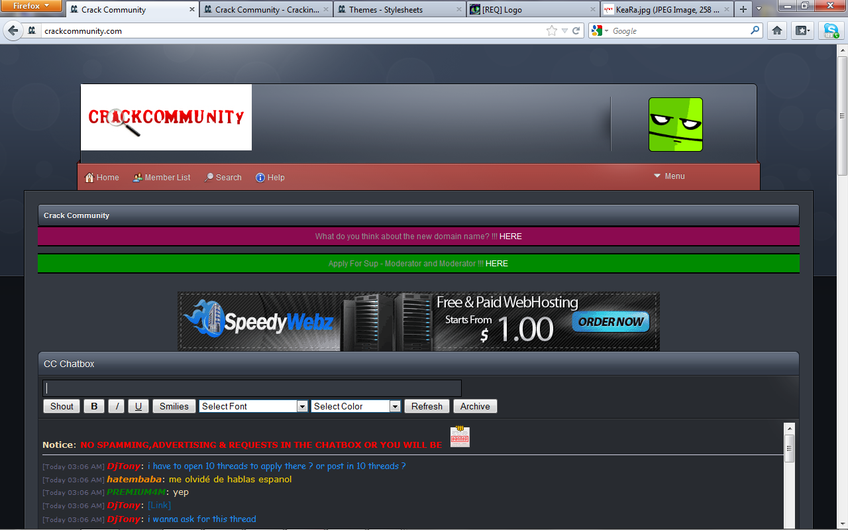Click the chat message 'me olvidé de hablas espanol'
The width and height of the screenshot is (848, 530).
click(x=231, y=479)
